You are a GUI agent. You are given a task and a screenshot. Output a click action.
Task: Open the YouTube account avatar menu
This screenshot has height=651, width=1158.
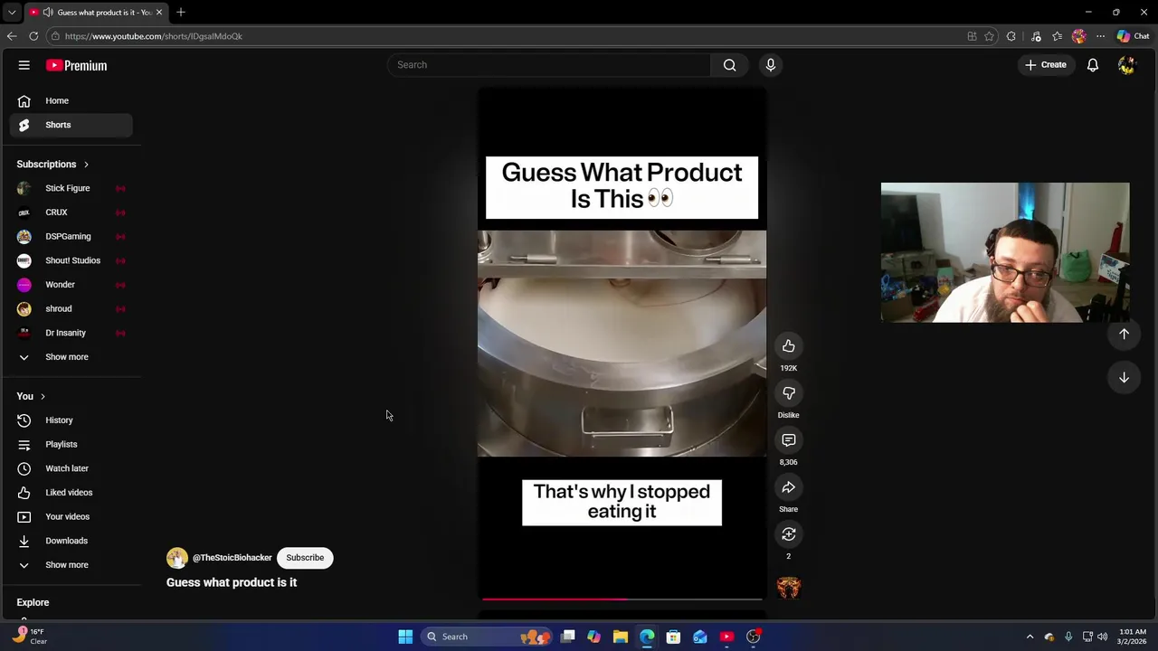coord(1126,65)
